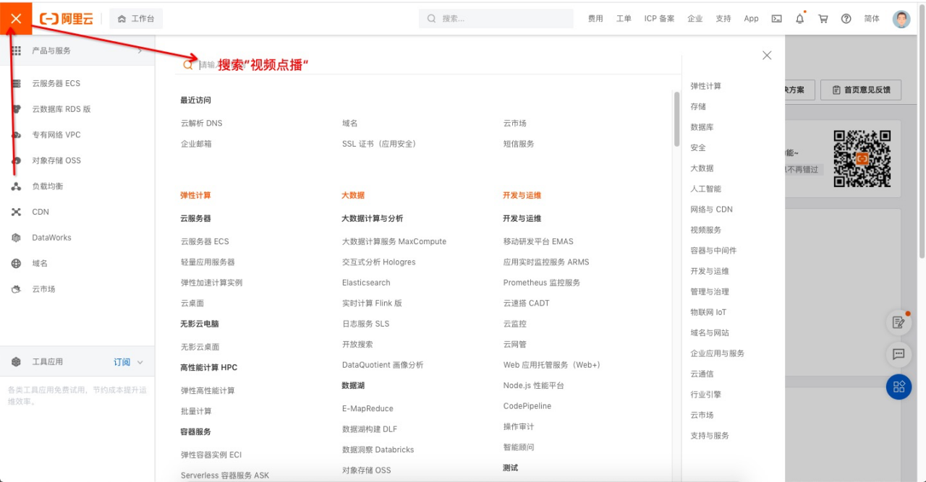926x482 pixels.
Task: Open recent 企业邮箱
Action: tap(196, 144)
